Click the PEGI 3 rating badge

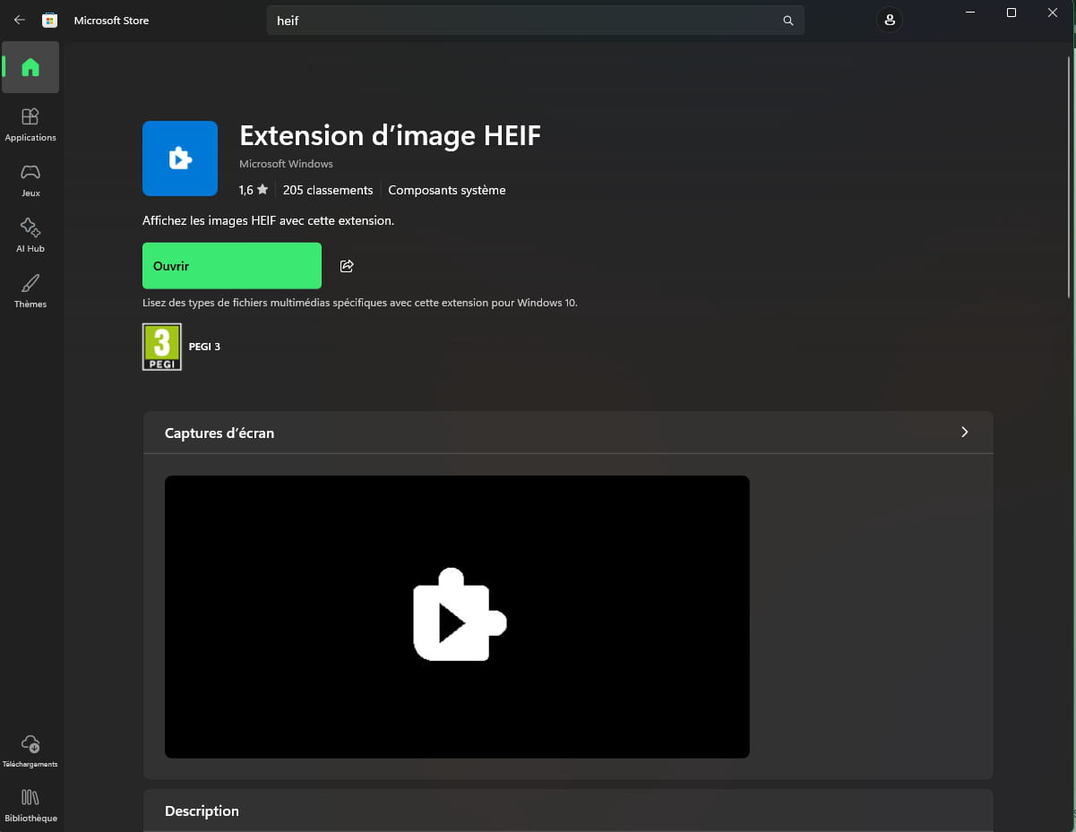[162, 347]
